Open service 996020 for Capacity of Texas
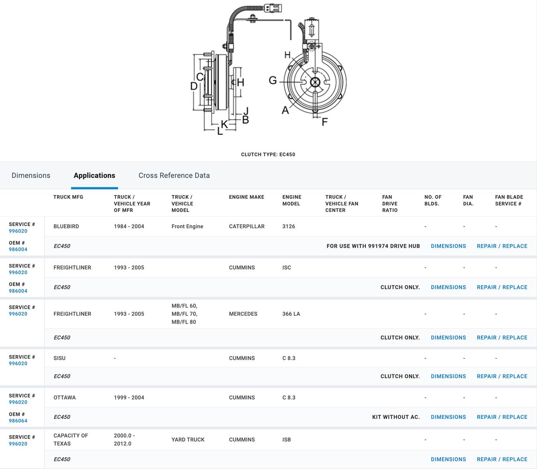Viewport: 537px width, 469px height. point(18,444)
